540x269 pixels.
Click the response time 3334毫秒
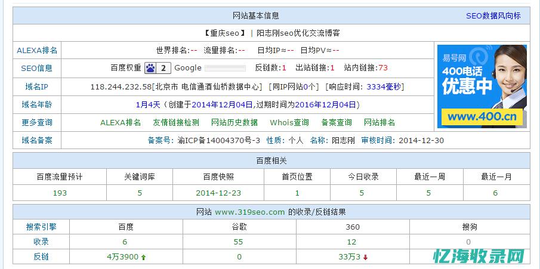click(x=384, y=87)
